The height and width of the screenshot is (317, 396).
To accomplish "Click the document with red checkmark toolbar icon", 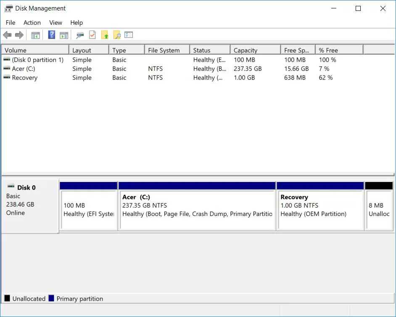I will (x=92, y=35).
